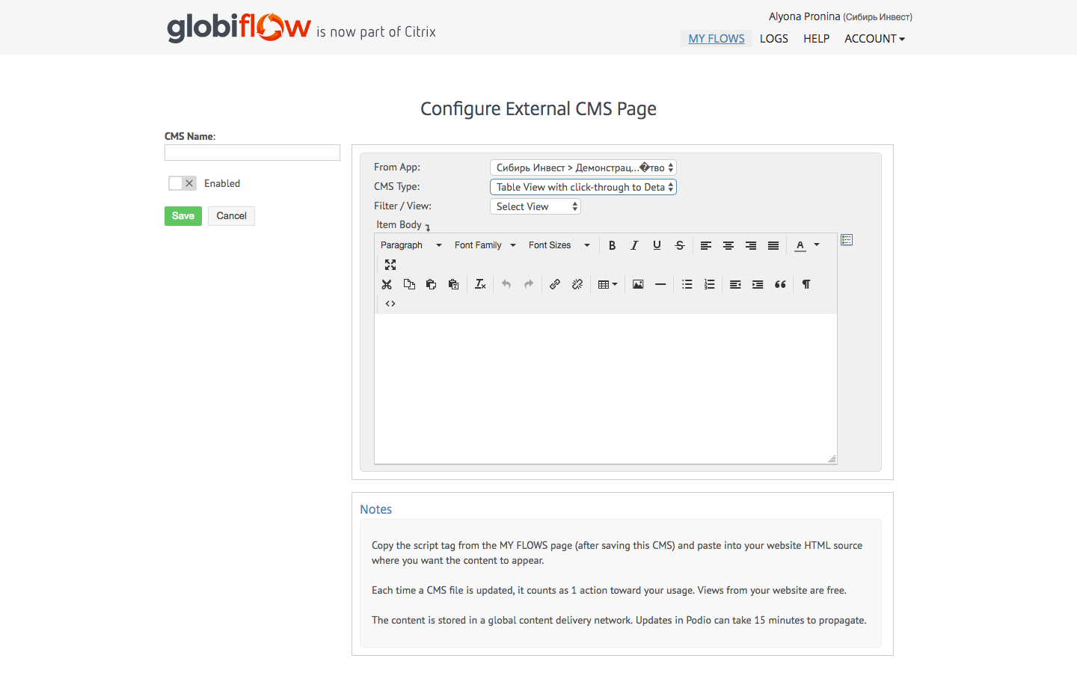Open source code view icon
Viewport: 1077px width, 673px height.
click(x=390, y=304)
